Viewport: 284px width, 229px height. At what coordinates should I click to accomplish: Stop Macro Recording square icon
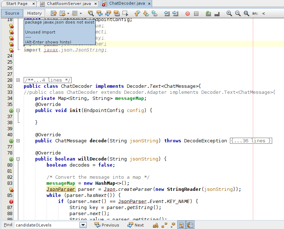click(196, 14)
